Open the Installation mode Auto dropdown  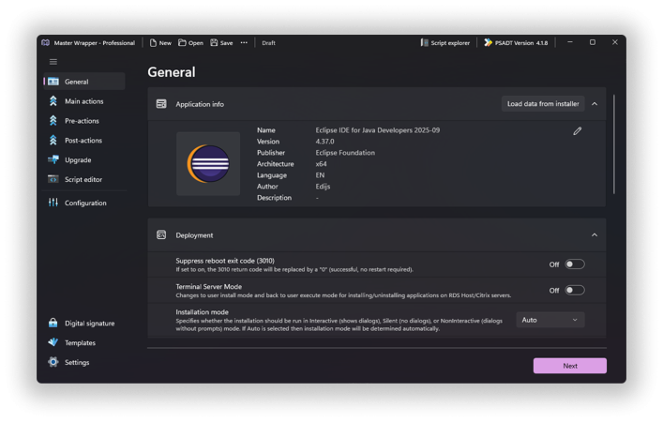pos(550,320)
